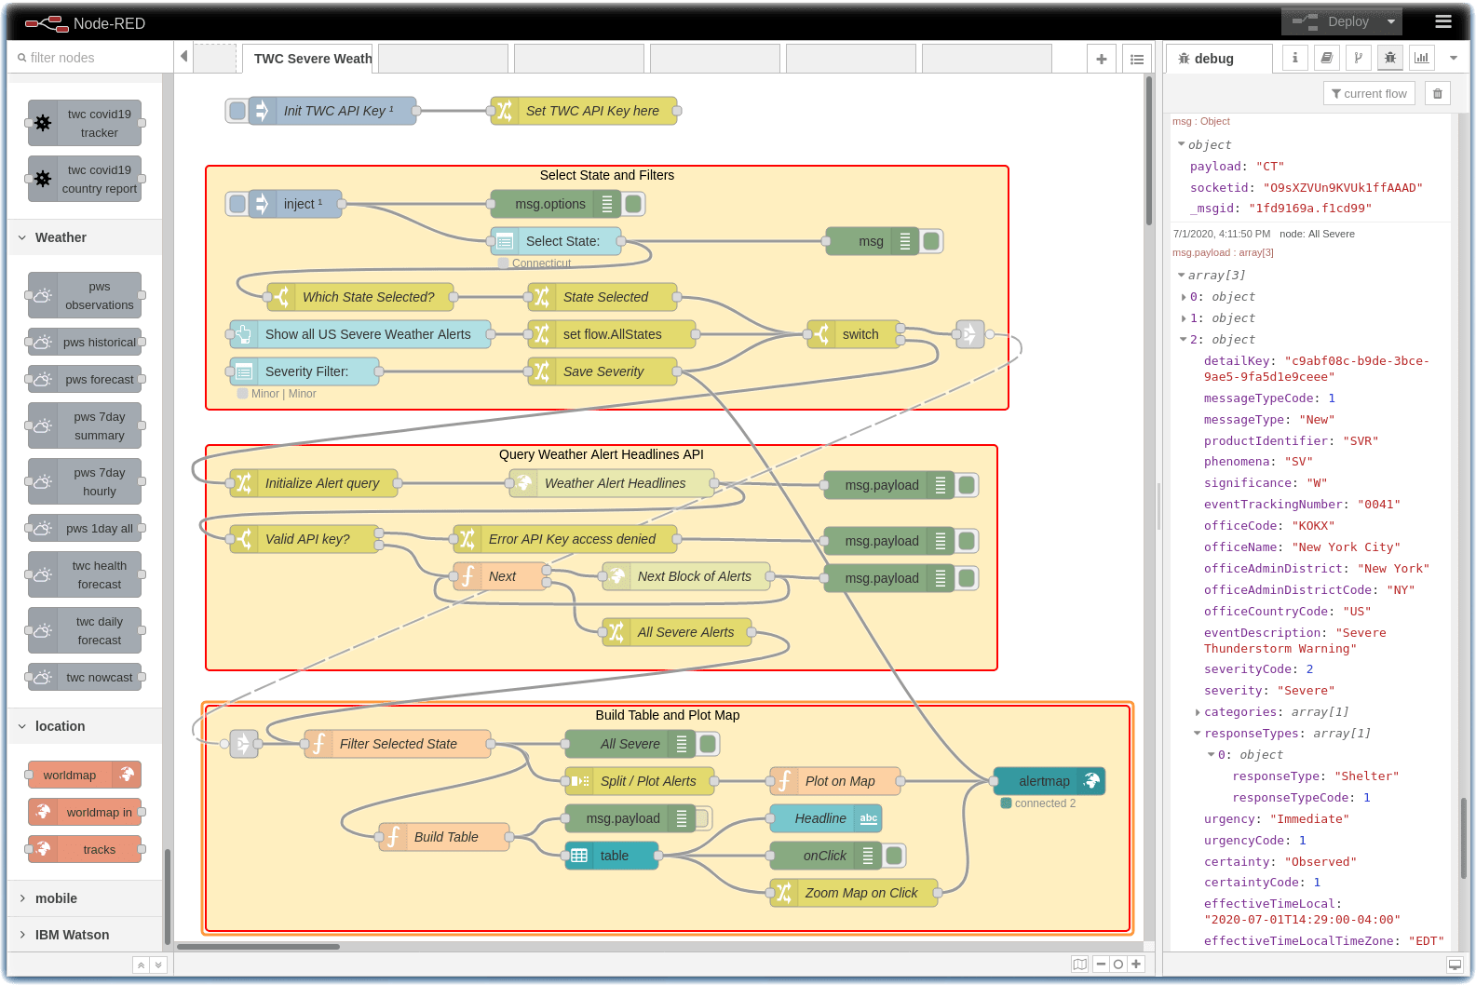Click the Next function node icon
Viewport: 1476px width, 985px height.
click(x=467, y=576)
